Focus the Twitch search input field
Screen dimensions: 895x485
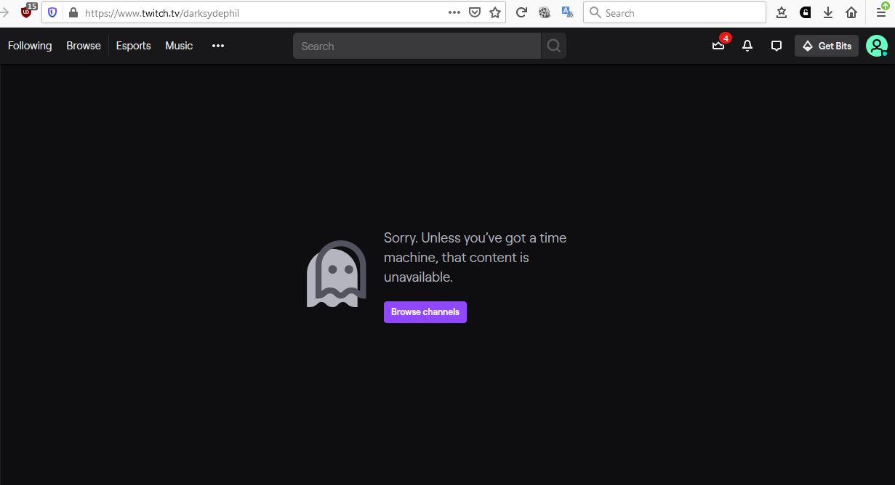(x=417, y=46)
